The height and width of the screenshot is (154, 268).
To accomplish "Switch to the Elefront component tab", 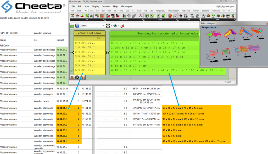I will pyautogui.click(x=205, y=11).
